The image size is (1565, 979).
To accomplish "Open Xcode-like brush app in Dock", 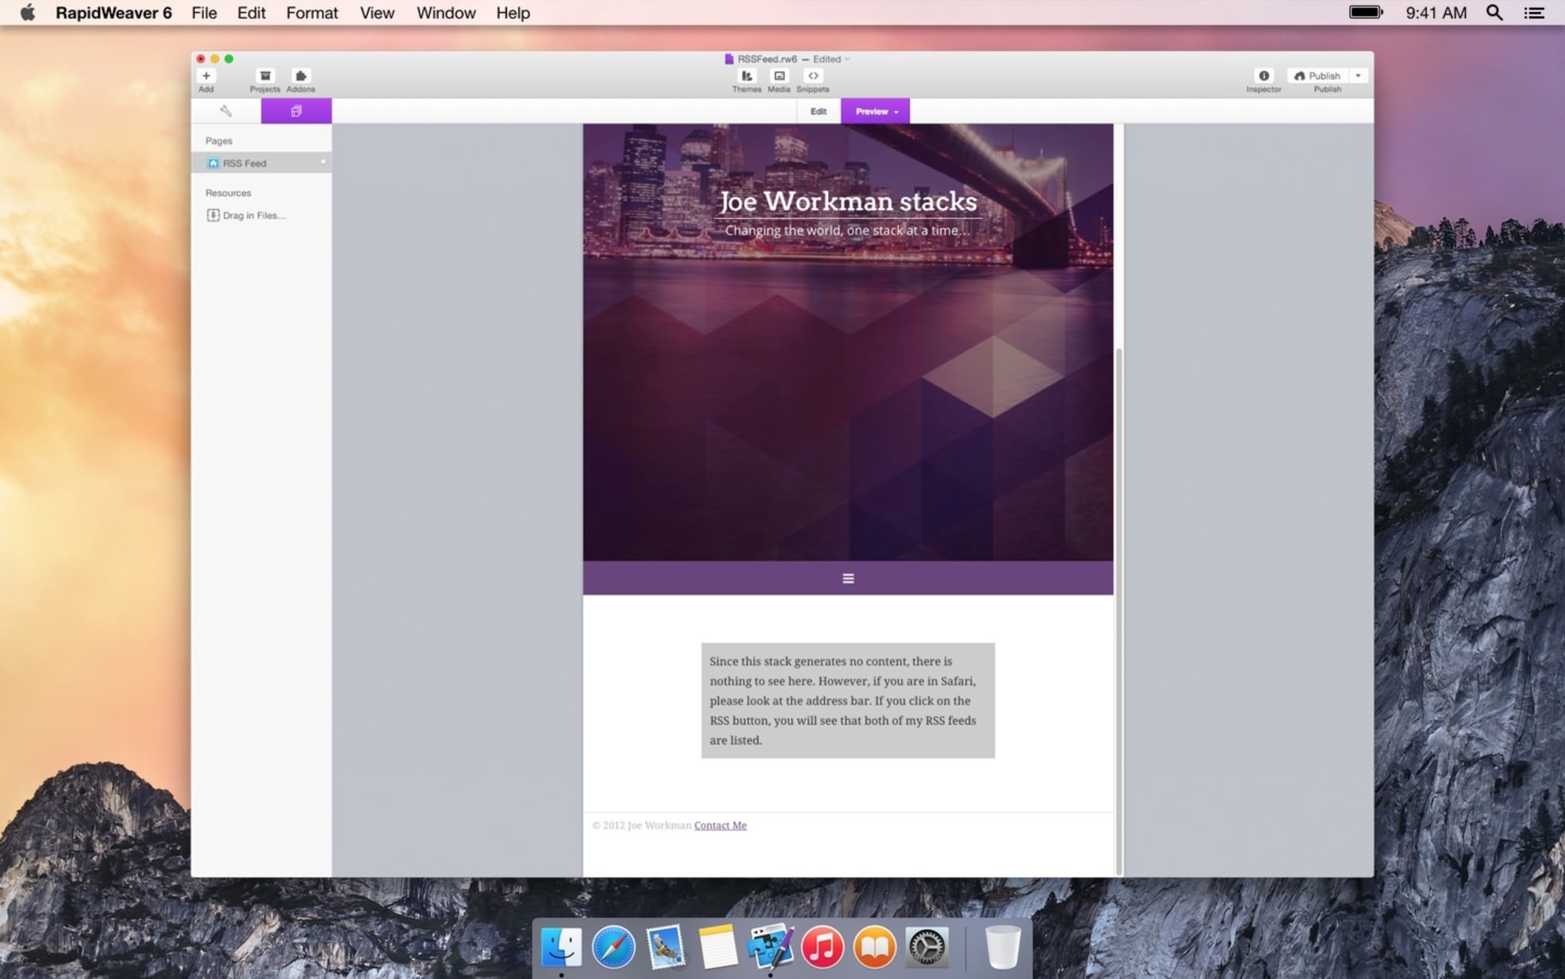I will click(771, 947).
